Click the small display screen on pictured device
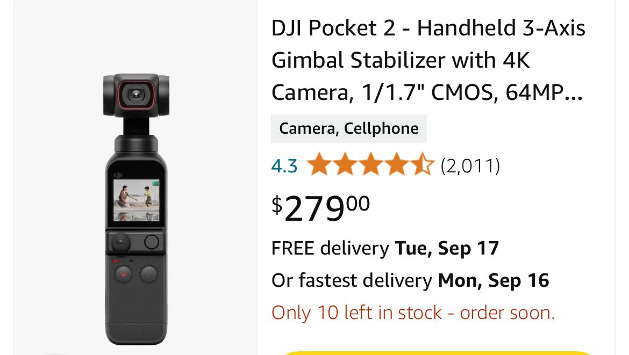Viewport: 629px width, 355px height. [x=136, y=200]
